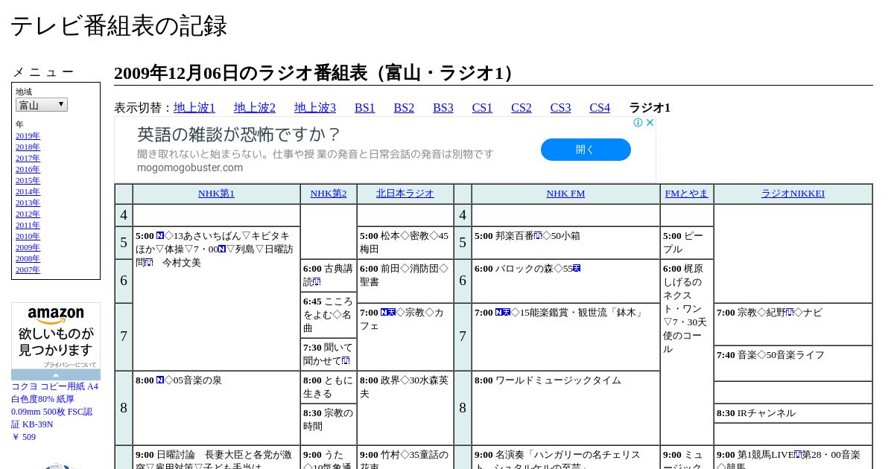Close the English conversation ad banner
Image resolution: width=894 pixels, height=469 pixels.
click(x=650, y=123)
